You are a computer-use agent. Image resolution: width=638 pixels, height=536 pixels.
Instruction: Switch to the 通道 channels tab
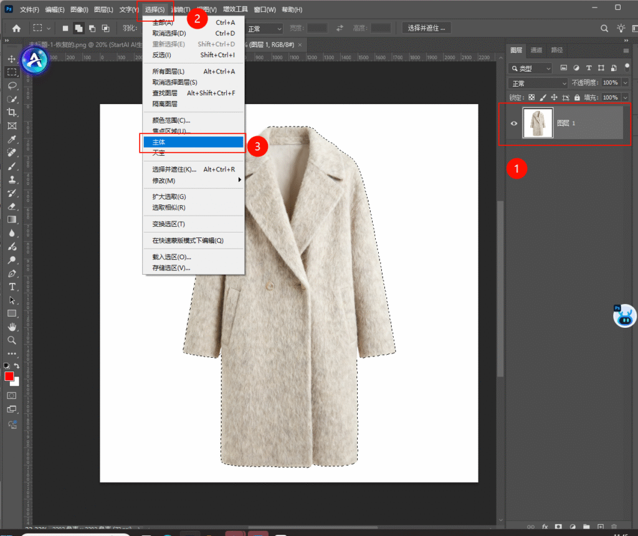536,50
